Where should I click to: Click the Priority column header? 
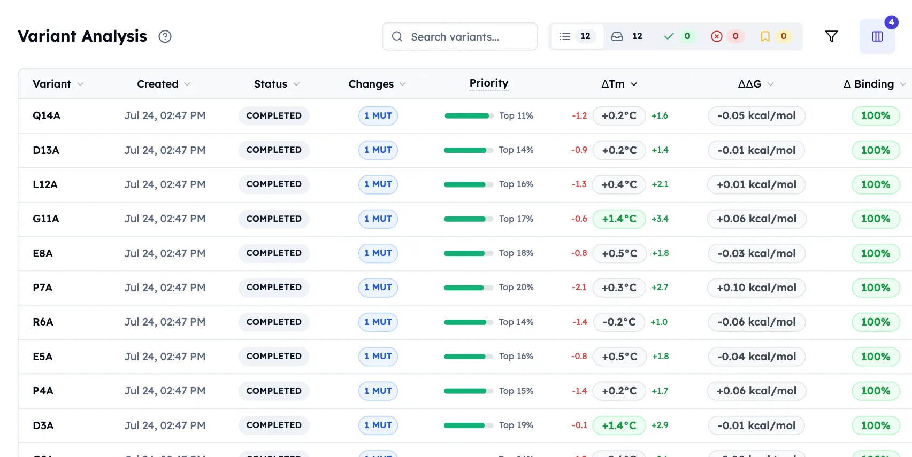489,83
